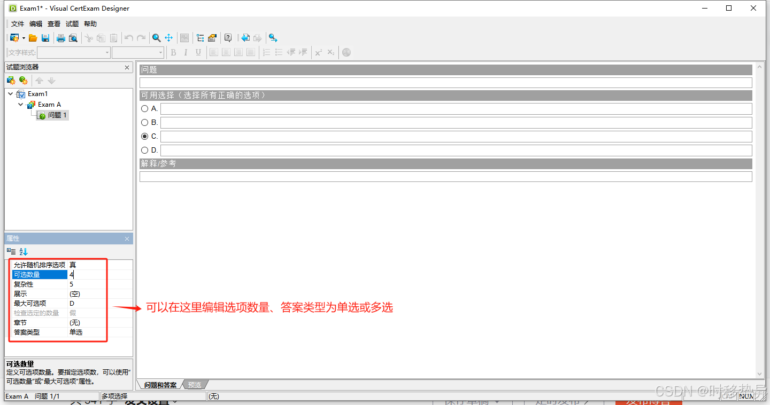Image resolution: width=770 pixels, height=405 pixels.
Task: Increase the indent
Action: pyautogui.click(x=303, y=52)
